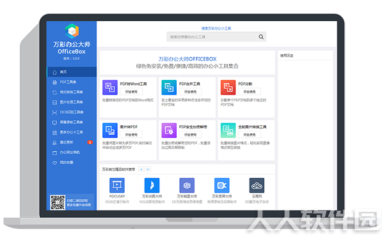384x242 pixels.
Task: Expand recommendations with the down chevron
Action: pos(148,169)
